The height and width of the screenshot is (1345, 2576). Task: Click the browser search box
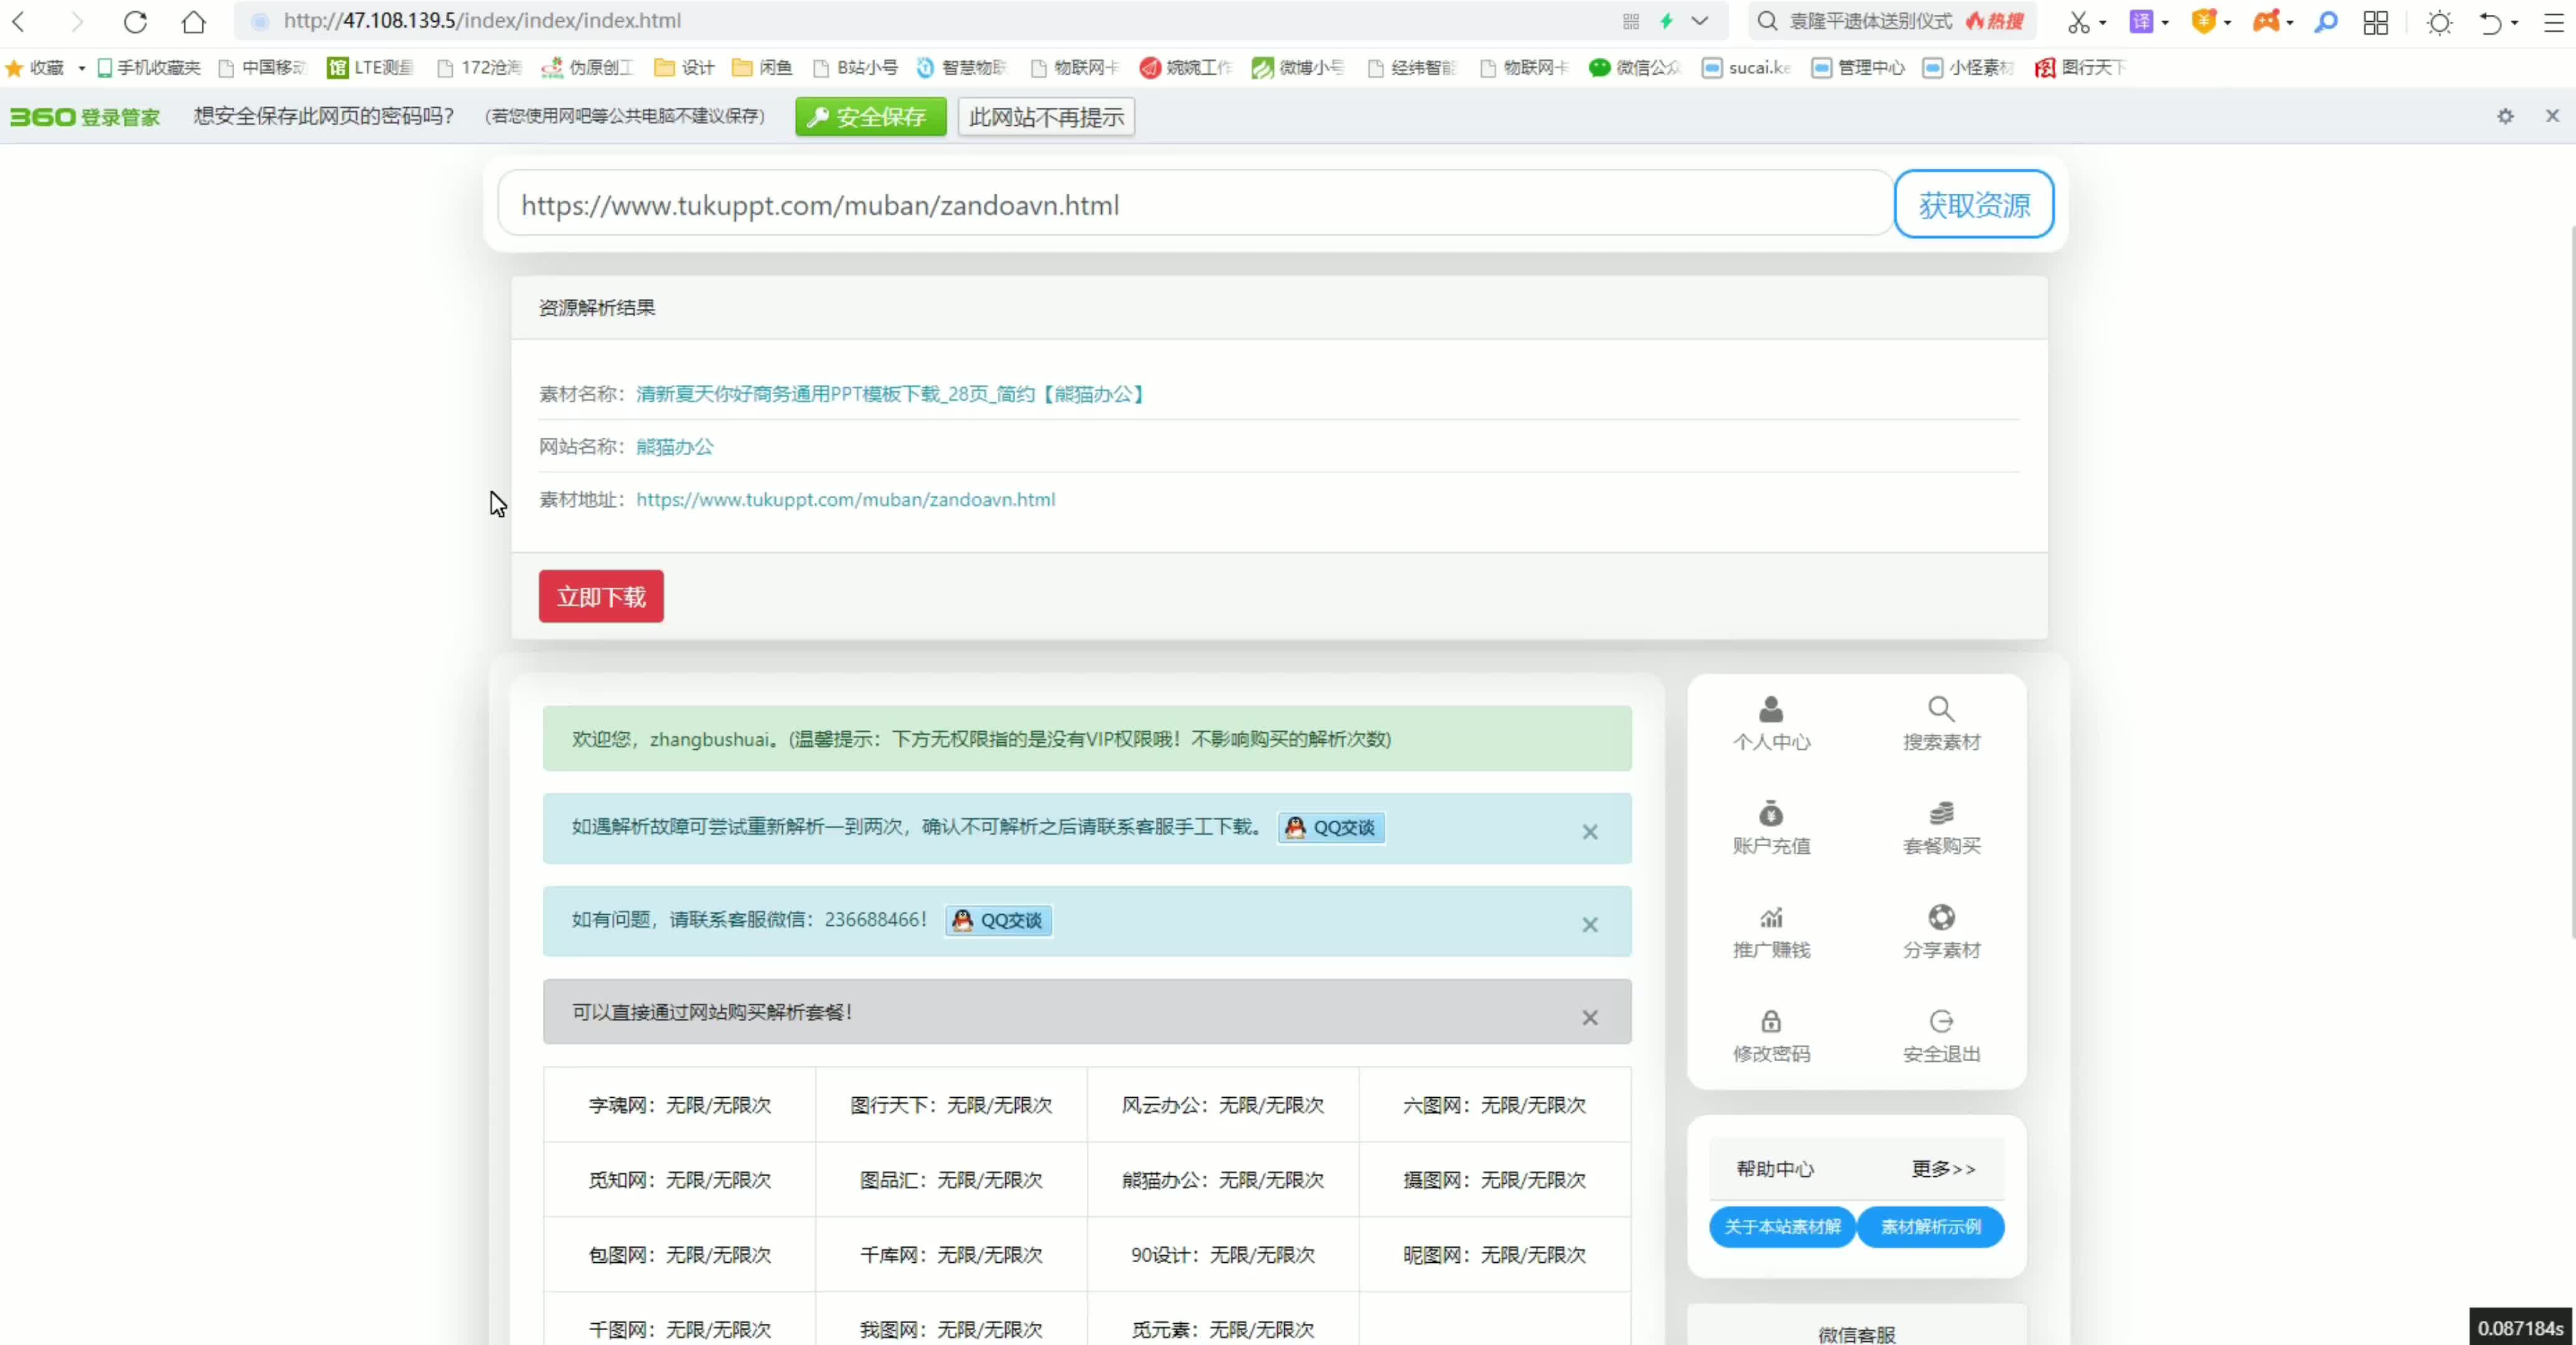tap(1892, 21)
